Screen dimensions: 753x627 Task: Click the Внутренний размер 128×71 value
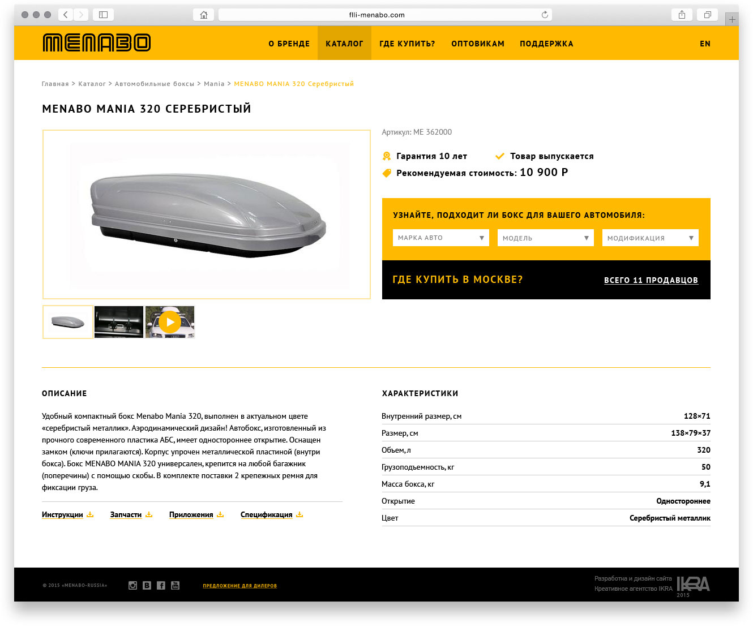click(x=697, y=416)
